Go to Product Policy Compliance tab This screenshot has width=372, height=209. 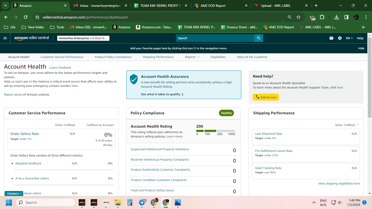click(113, 57)
